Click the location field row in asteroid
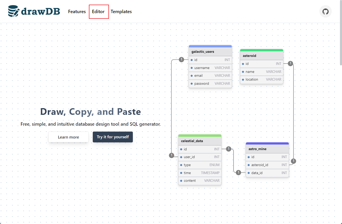The height and width of the screenshot is (224, 342). (x=261, y=80)
